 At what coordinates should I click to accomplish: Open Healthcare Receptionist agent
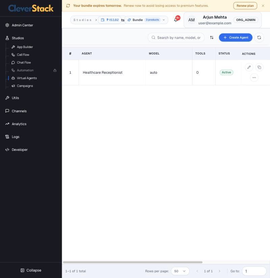tap(103, 72)
